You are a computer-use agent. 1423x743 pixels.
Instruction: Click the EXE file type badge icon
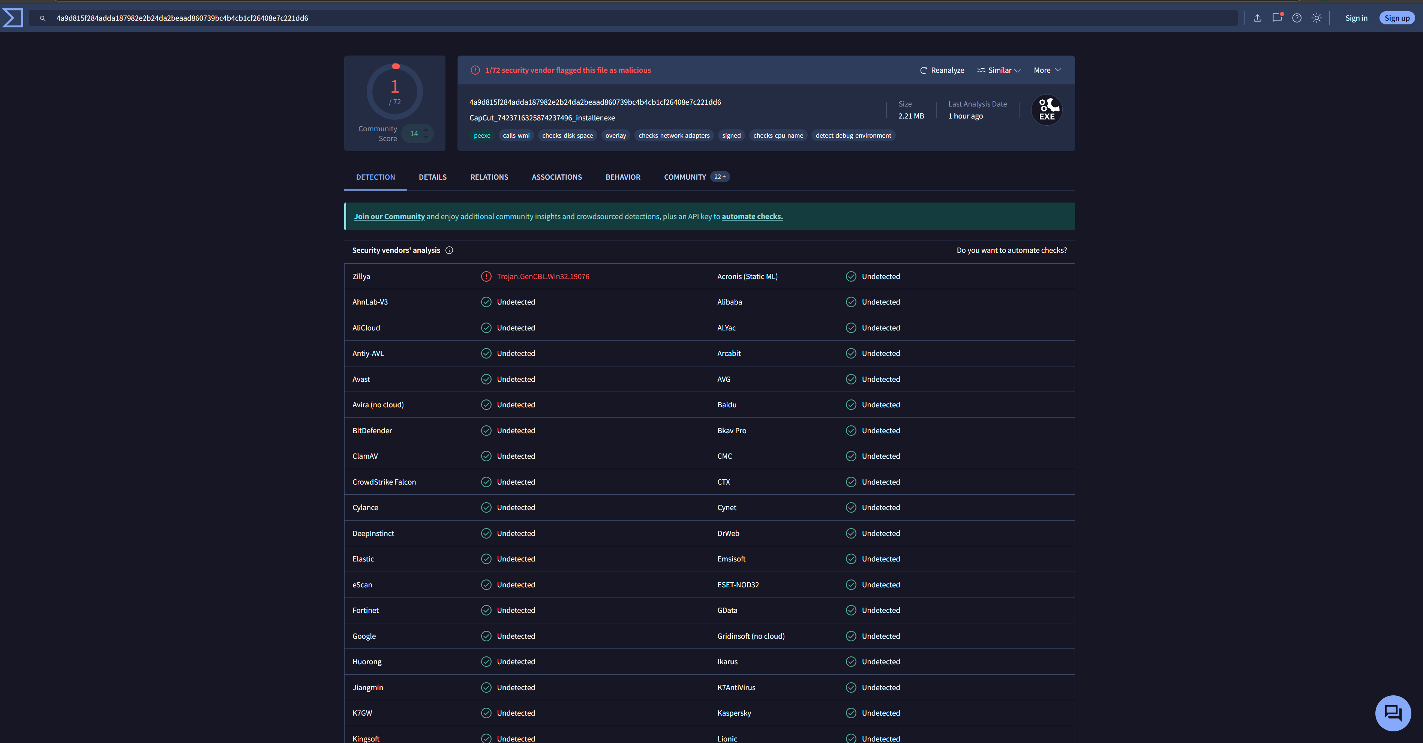pos(1047,110)
